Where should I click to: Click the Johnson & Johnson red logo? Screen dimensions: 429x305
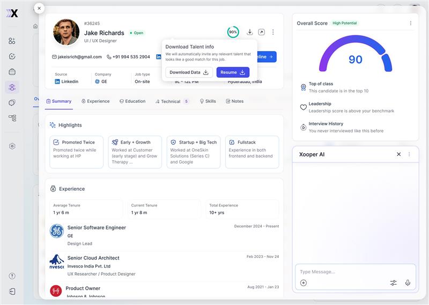click(56, 291)
